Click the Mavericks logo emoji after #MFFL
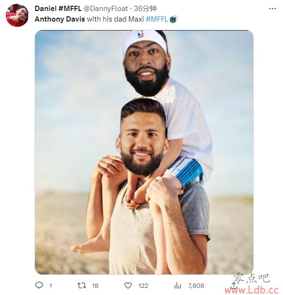The image size is (283, 295). coord(174,19)
